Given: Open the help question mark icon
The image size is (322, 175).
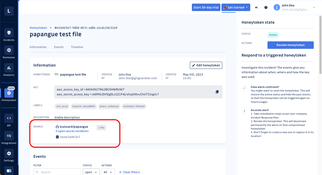Looking at the screenshot, I should tap(266, 7).
